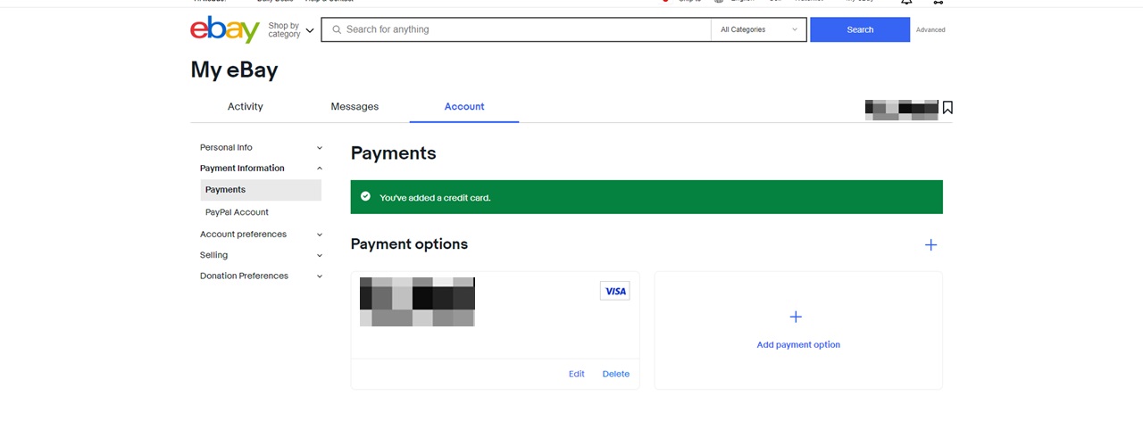Edit the saved Visa card

(x=577, y=374)
